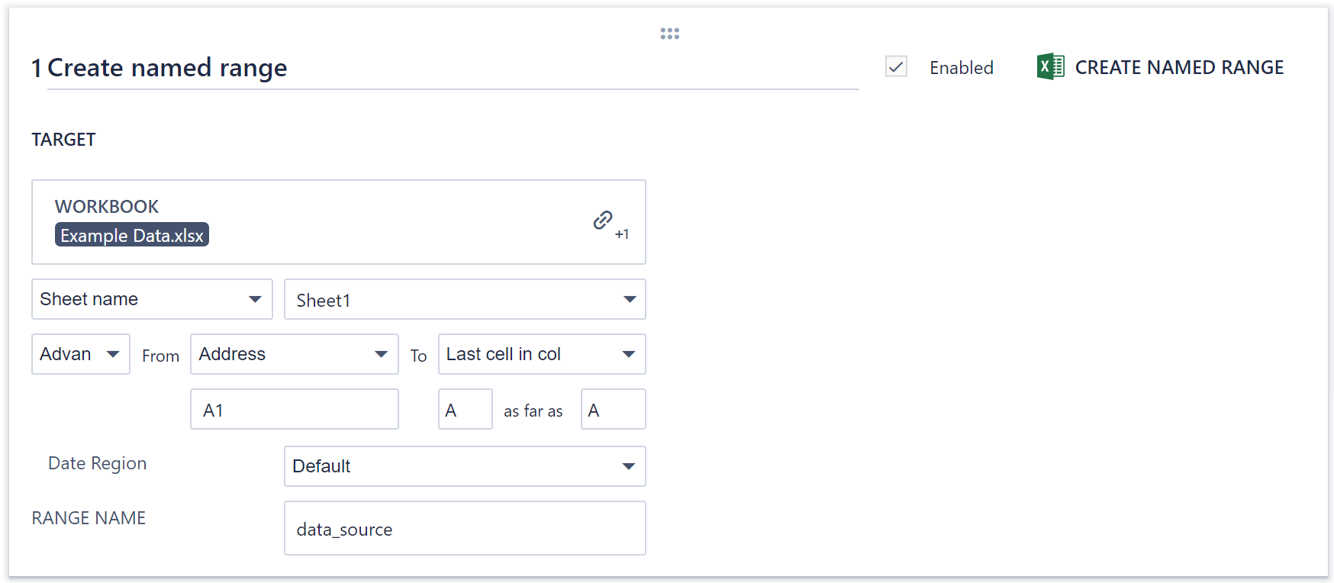This screenshot has height=583, width=1334.
Task: Click the drag handle dots icon
Action: pos(669,34)
